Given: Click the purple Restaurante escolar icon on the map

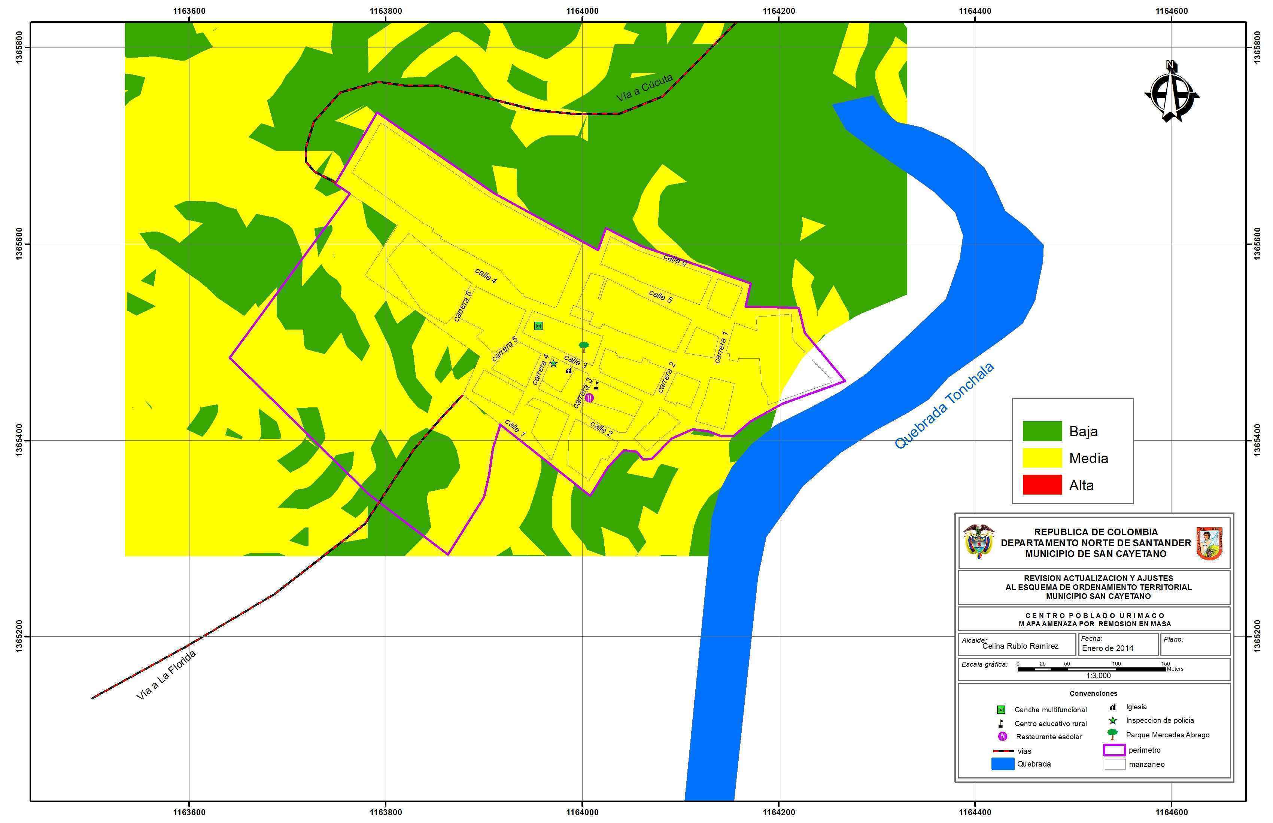Looking at the screenshot, I should [x=589, y=398].
